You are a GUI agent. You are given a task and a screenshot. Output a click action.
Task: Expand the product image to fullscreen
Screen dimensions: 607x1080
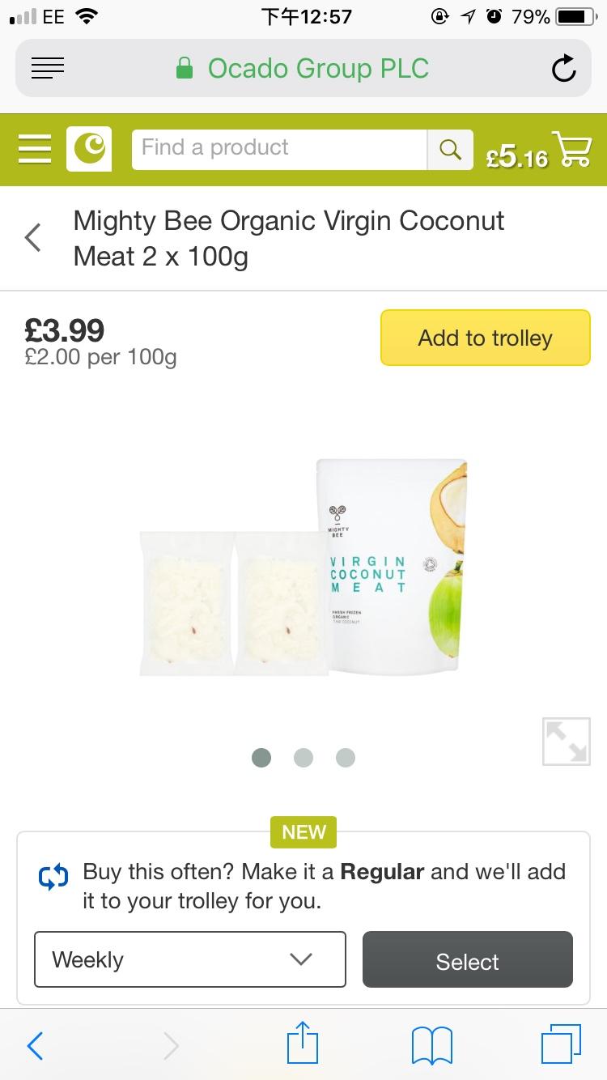[x=566, y=741]
